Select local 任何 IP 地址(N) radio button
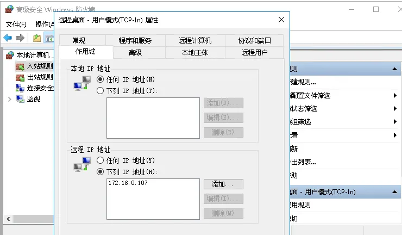 [100, 79]
